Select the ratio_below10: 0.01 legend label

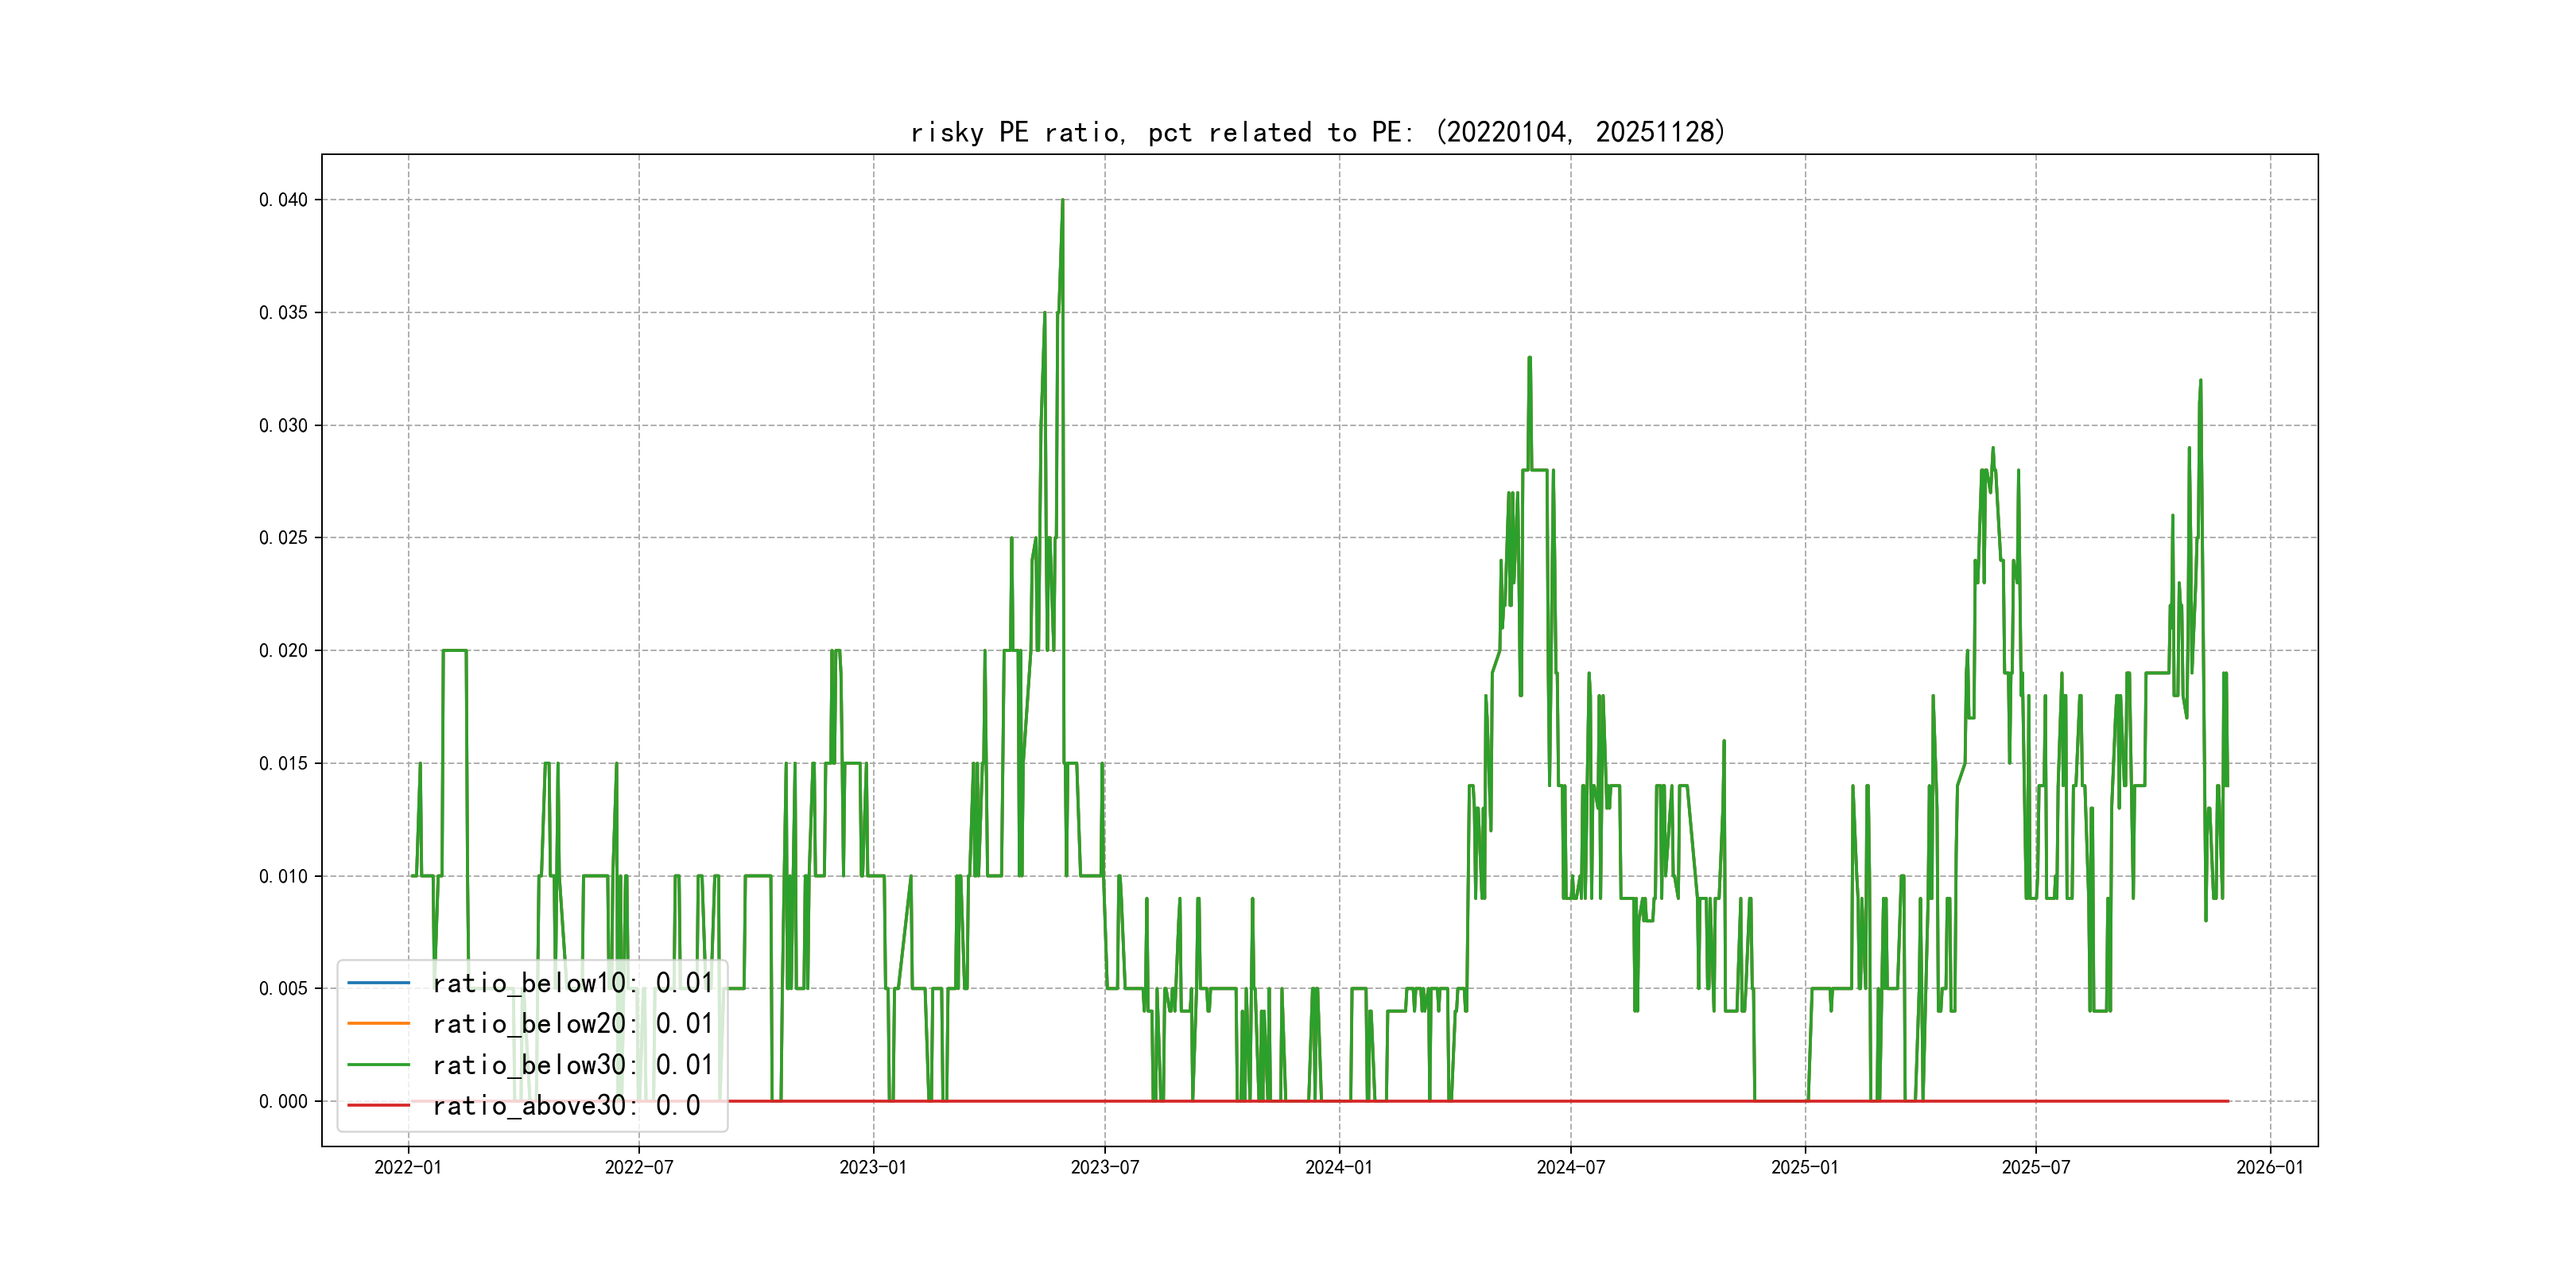[572, 983]
